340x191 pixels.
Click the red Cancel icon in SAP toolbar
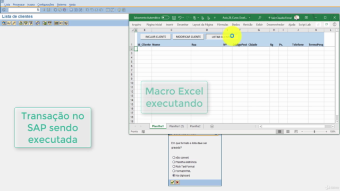64,10
